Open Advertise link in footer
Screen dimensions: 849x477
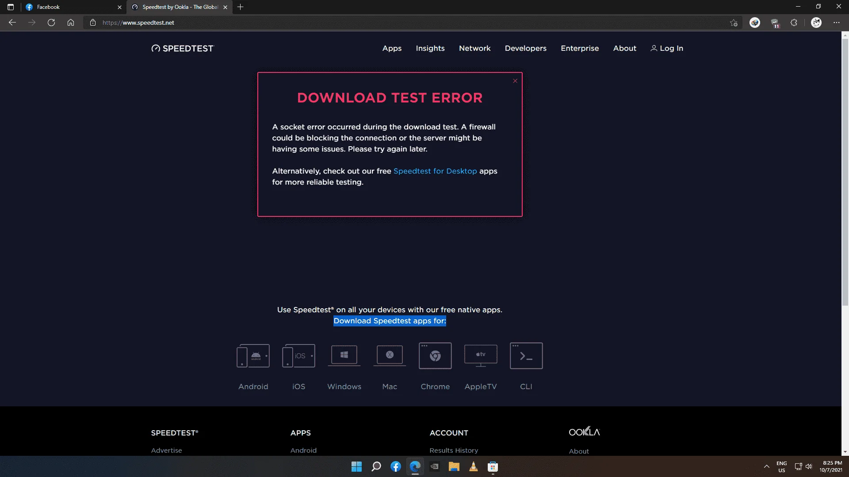167,450
